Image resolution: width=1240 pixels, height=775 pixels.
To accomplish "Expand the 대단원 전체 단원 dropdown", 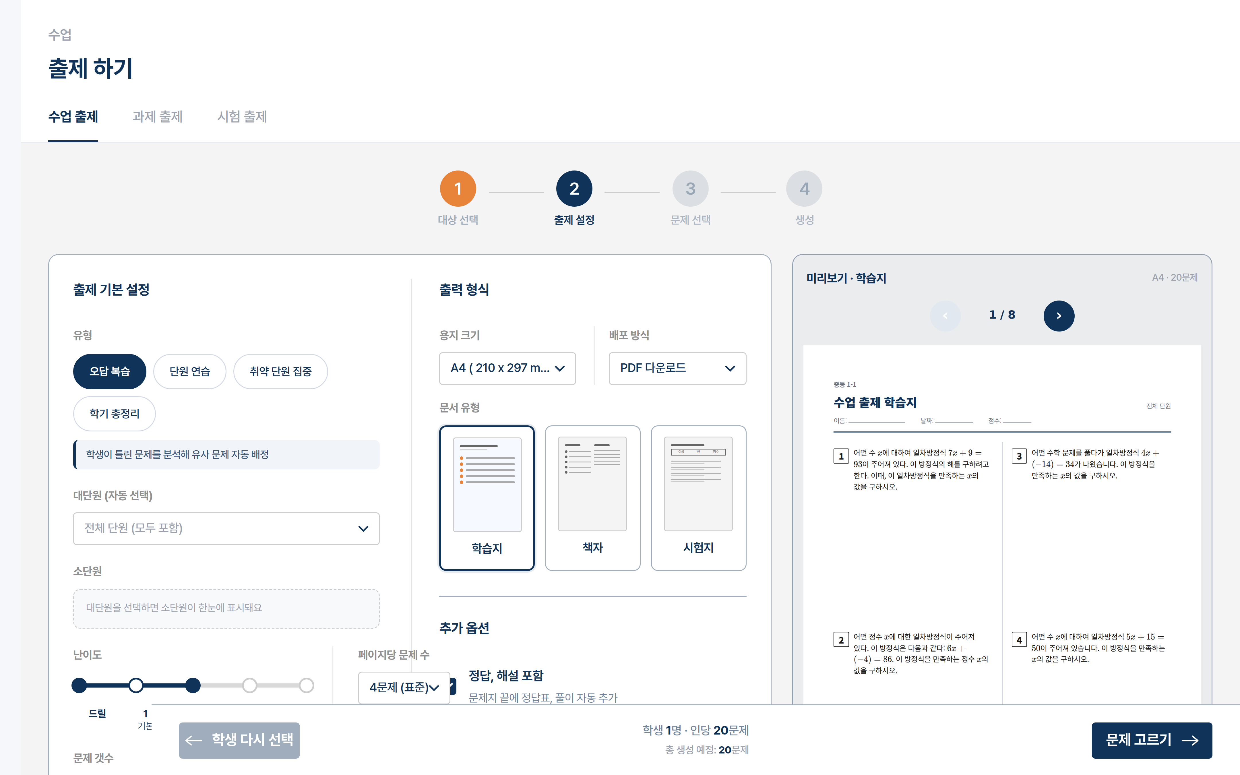I will 226,528.
